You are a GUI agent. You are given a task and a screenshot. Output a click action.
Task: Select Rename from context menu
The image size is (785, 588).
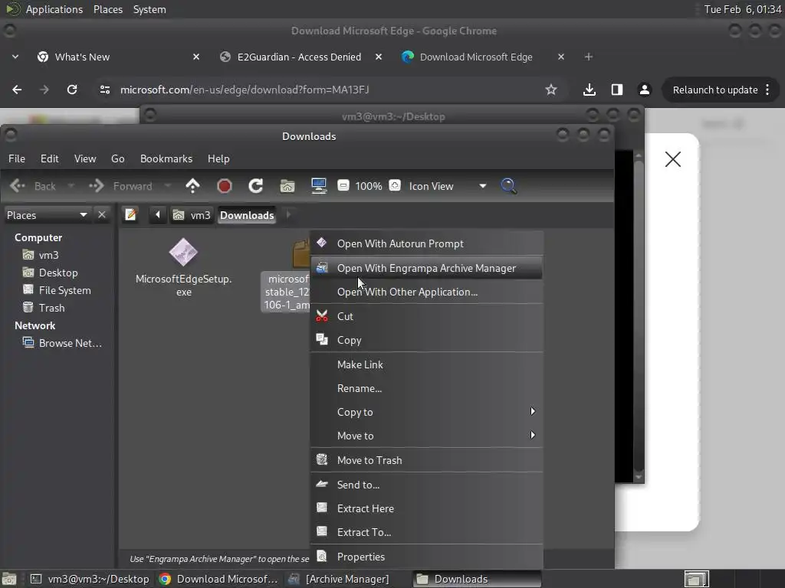pyautogui.click(x=426, y=388)
